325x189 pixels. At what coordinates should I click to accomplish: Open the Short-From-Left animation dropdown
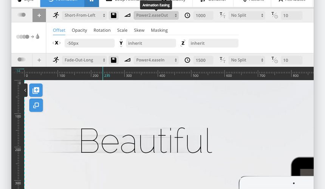tap(85, 15)
